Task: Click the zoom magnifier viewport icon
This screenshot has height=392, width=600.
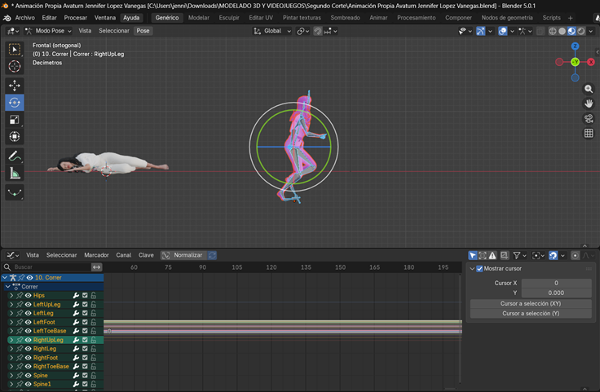Action: (589, 88)
